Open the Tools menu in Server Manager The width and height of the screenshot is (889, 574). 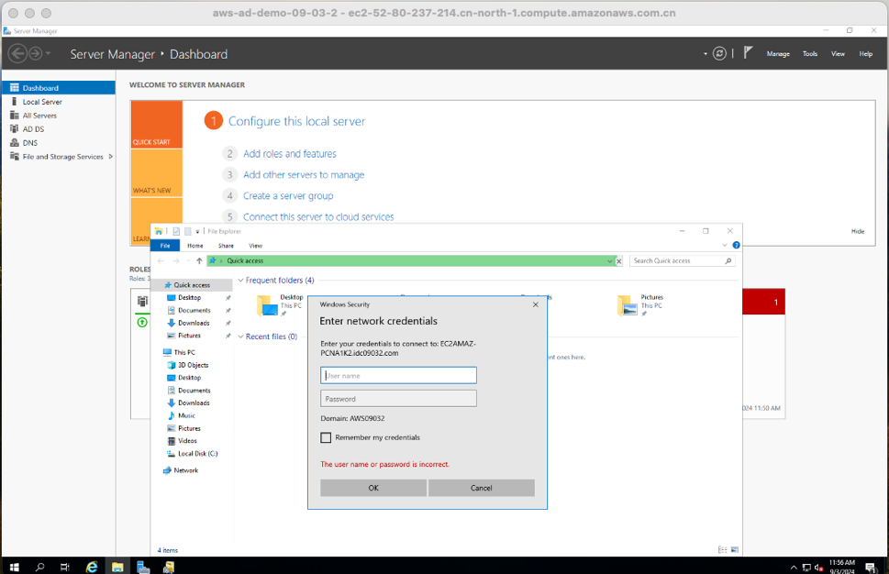point(809,53)
